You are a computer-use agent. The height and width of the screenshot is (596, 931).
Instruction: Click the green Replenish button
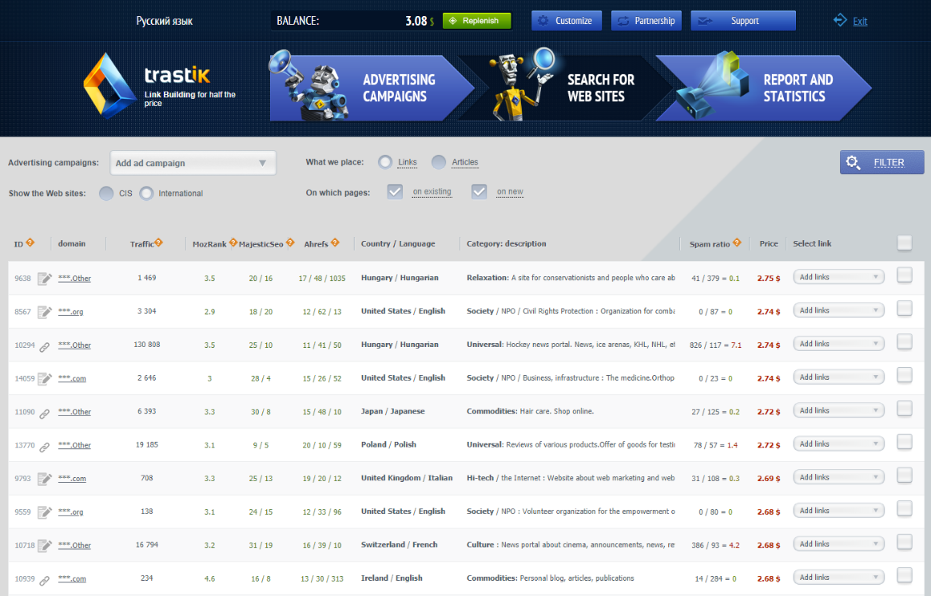coord(477,21)
